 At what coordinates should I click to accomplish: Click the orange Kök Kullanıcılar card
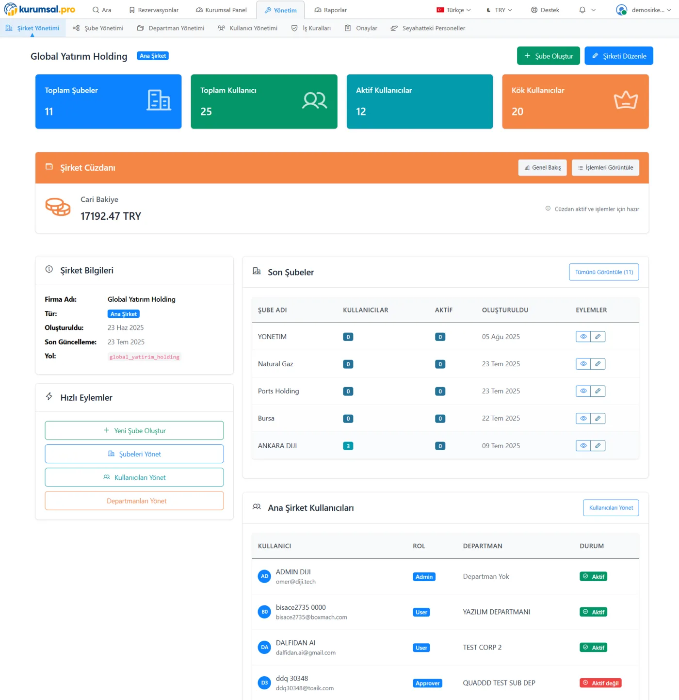575,101
